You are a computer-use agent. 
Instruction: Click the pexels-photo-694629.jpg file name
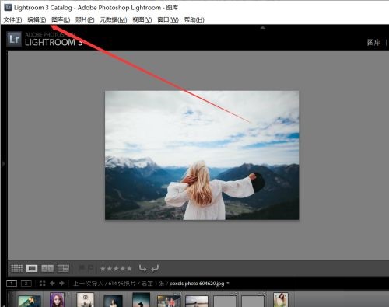197,284
